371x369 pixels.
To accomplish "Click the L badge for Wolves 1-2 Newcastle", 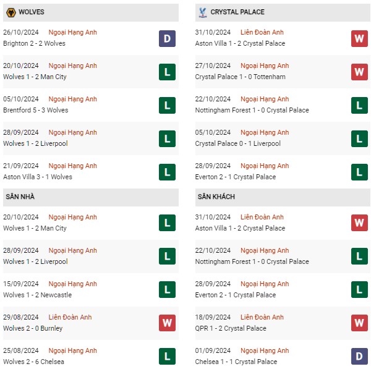I will click(167, 289).
